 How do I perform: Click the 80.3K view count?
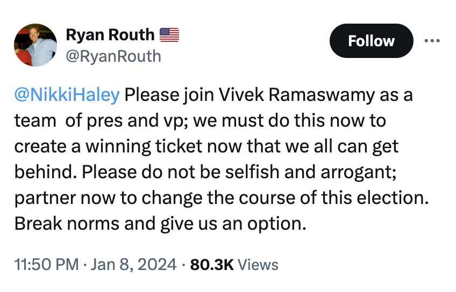(x=211, y=264)
